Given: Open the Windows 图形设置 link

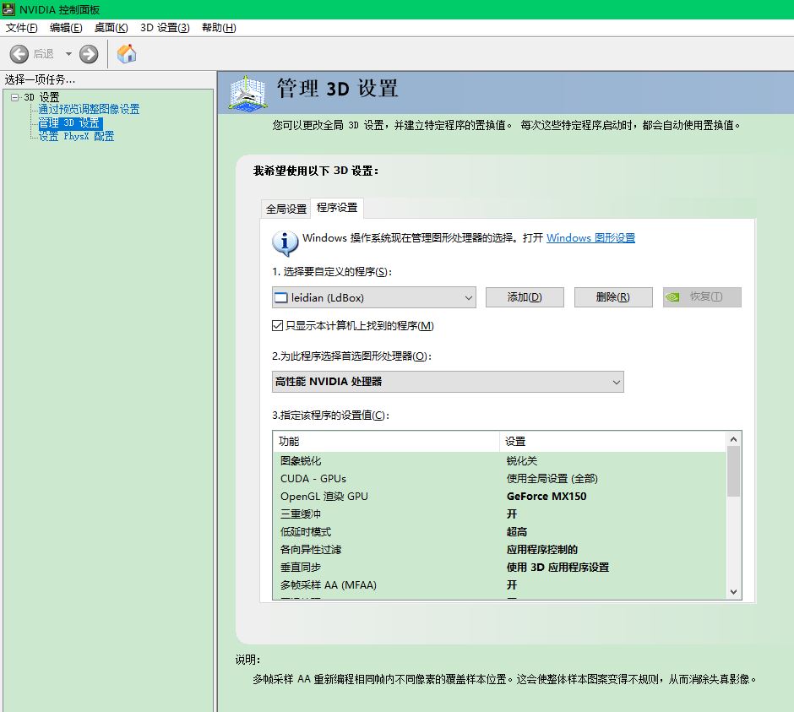Looking at the screenshot, I should 590,238.
